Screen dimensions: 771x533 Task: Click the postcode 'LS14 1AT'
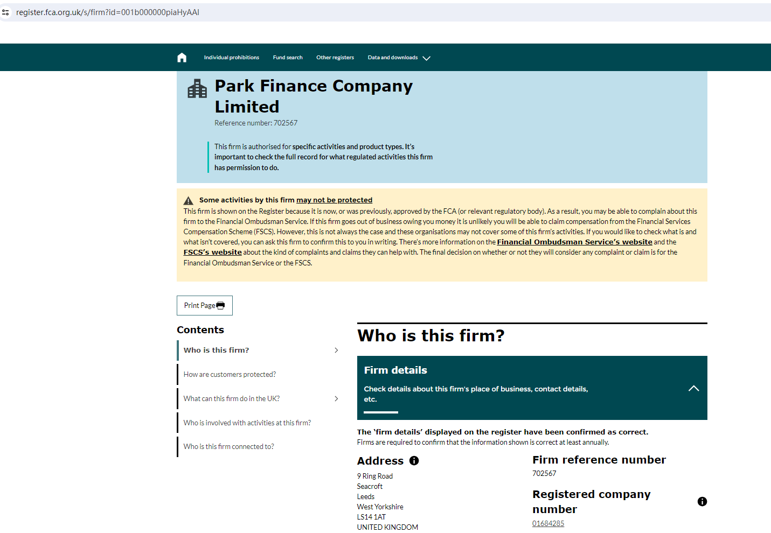(x=371, y=517)
